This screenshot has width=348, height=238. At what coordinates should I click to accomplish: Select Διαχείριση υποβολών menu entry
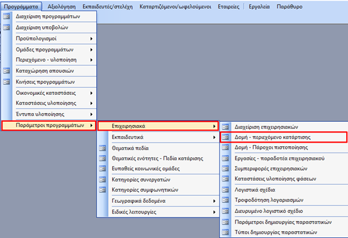click(x=49, y=28)
